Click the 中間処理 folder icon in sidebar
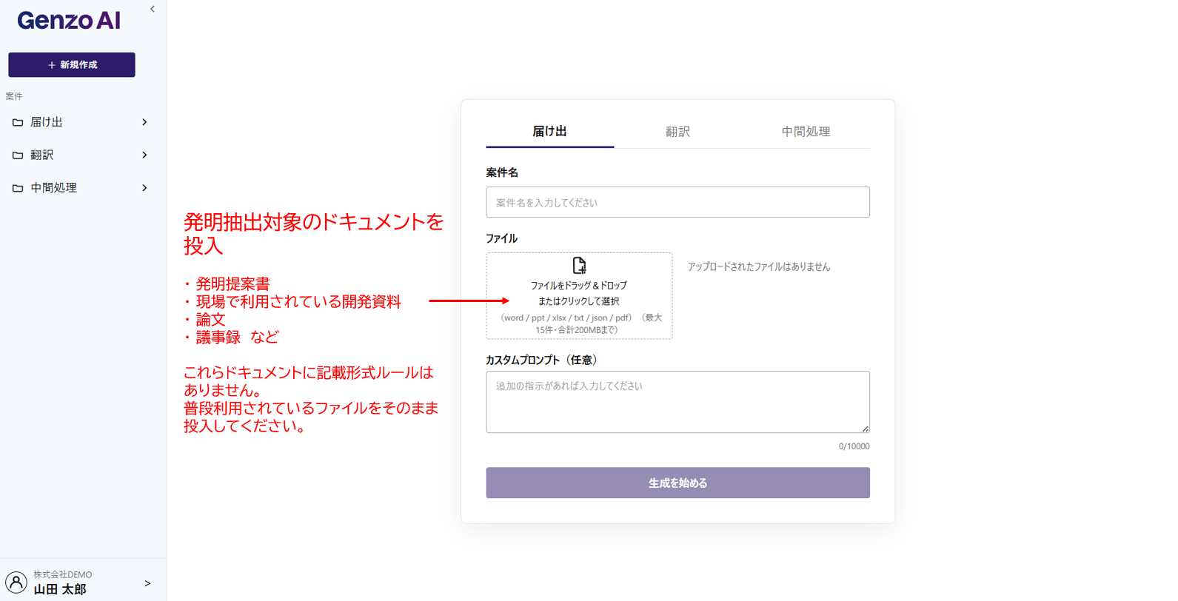This screenshot has width=1178, height=601. click(18, 188)
